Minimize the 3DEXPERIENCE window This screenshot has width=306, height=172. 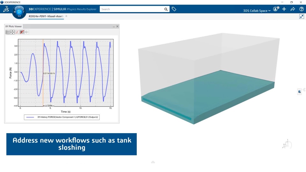282,2
